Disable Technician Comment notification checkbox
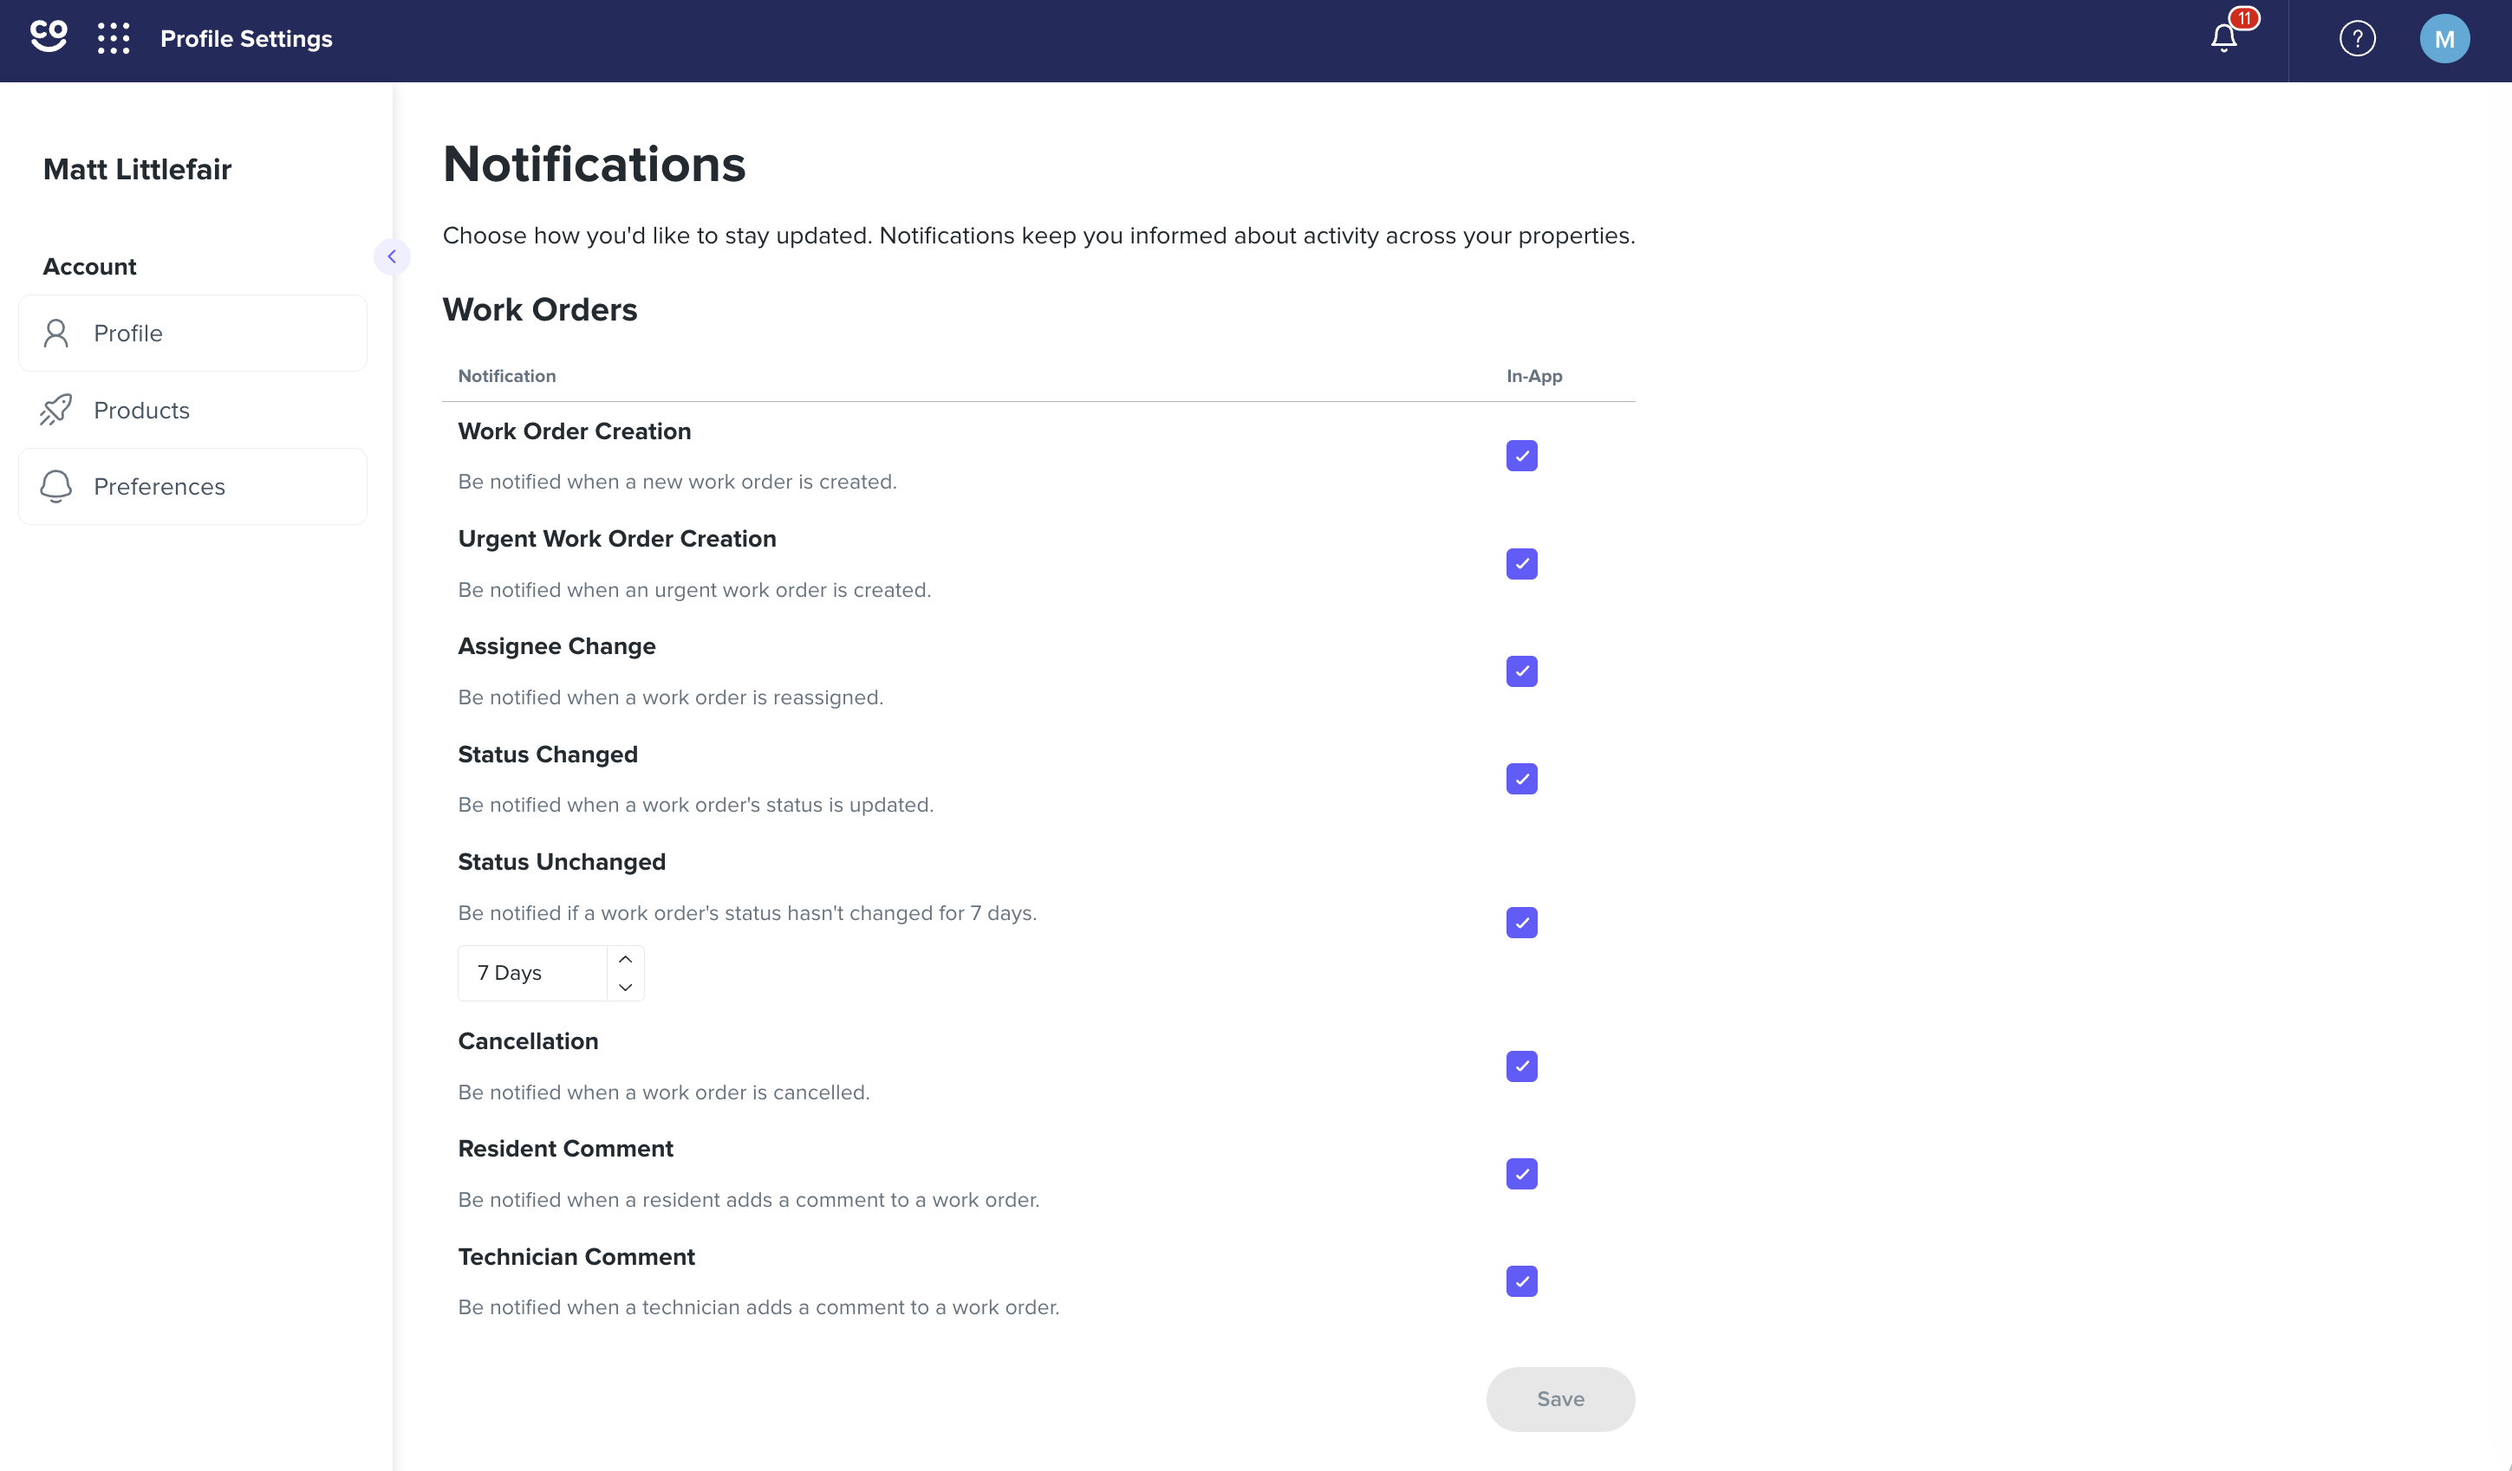 point(1521,1280)
